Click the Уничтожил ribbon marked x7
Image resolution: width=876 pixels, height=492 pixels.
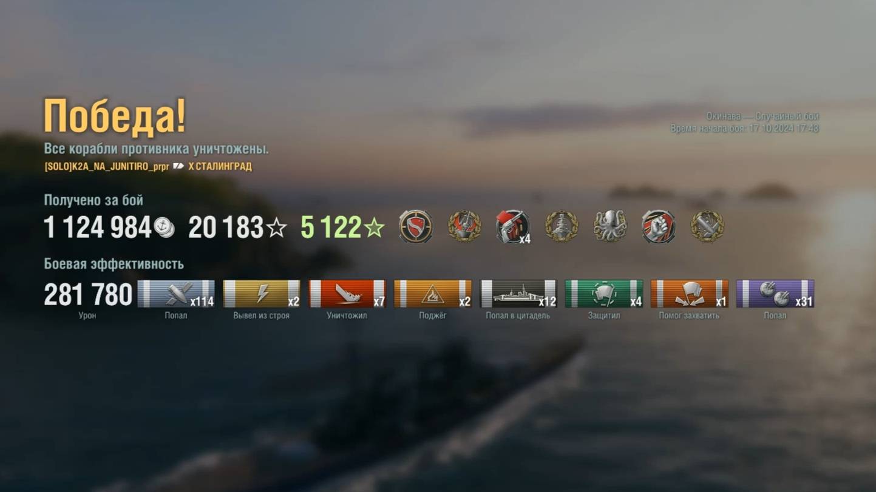point(347,294)
